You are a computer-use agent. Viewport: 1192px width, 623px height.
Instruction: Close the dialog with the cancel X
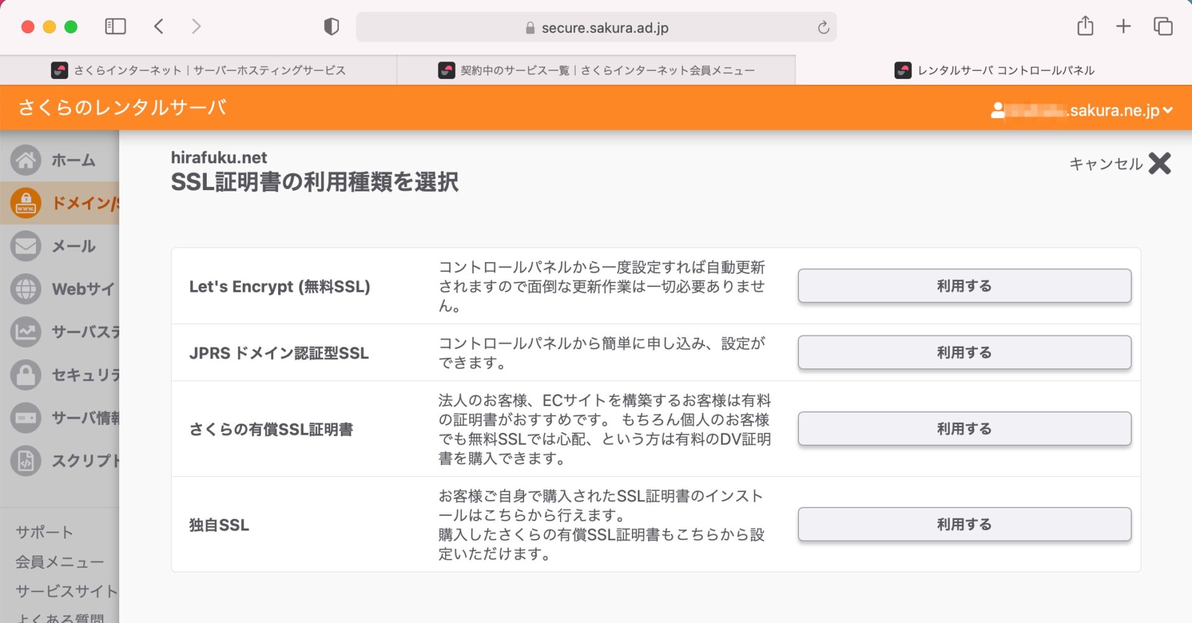click(1159, 164)
